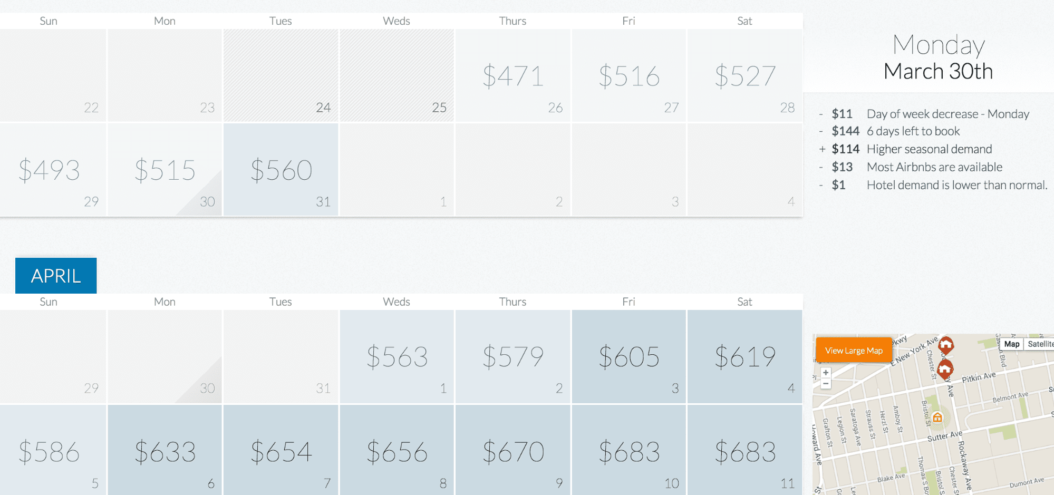Select the orange listing marker near Sutter Ave
The width and height of the screenshot is (1054, 495).
(x=937, y=418)
